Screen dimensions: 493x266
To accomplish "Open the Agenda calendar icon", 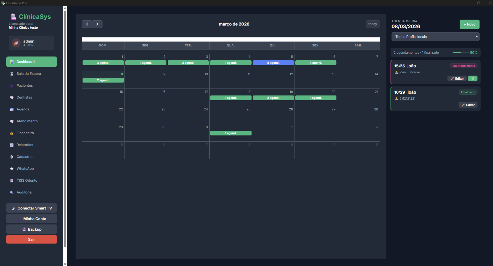I will [x=12, y=109].
